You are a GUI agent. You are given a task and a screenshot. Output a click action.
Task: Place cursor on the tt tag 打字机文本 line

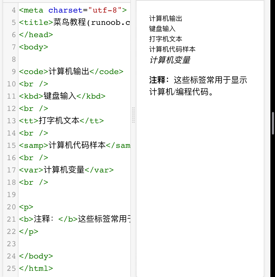[59, 121]
